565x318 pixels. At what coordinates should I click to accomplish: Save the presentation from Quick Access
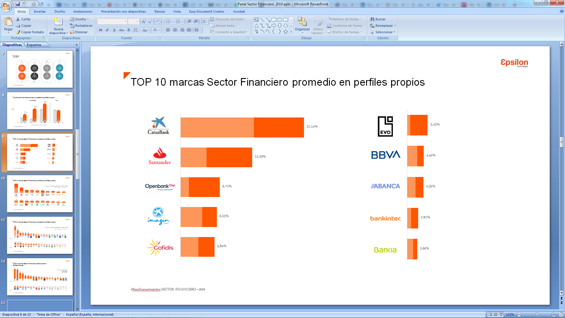(x=18, y=4)
